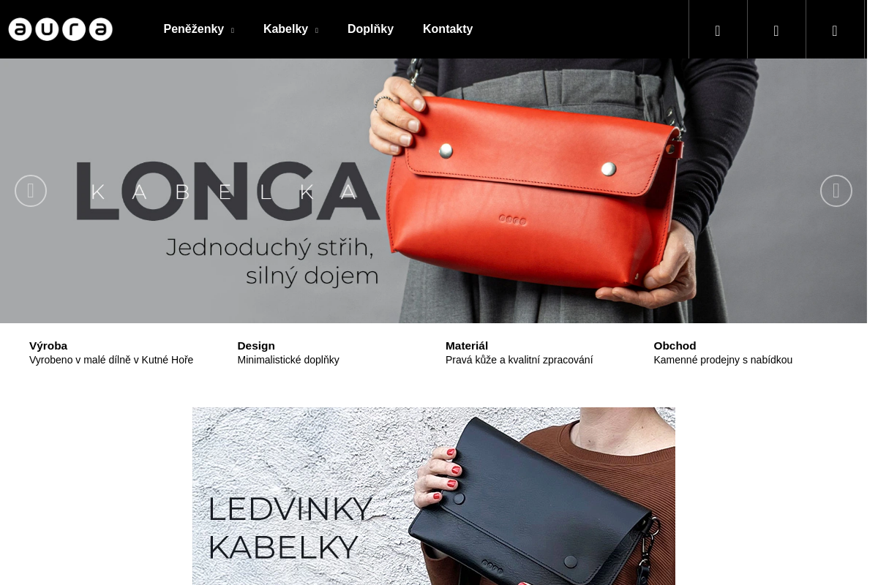Screen dimensions: 878x585
Task: Advance the banner with right arrow circle
Action: (836, 191)
